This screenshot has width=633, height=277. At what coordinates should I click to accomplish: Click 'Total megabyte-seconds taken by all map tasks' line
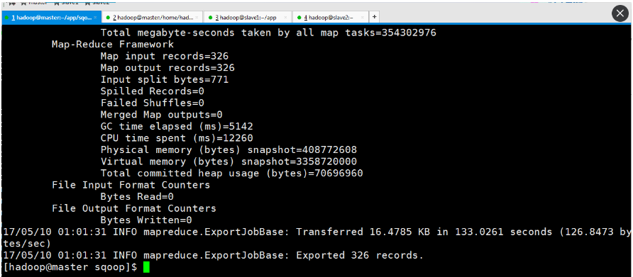click(268, 33)
